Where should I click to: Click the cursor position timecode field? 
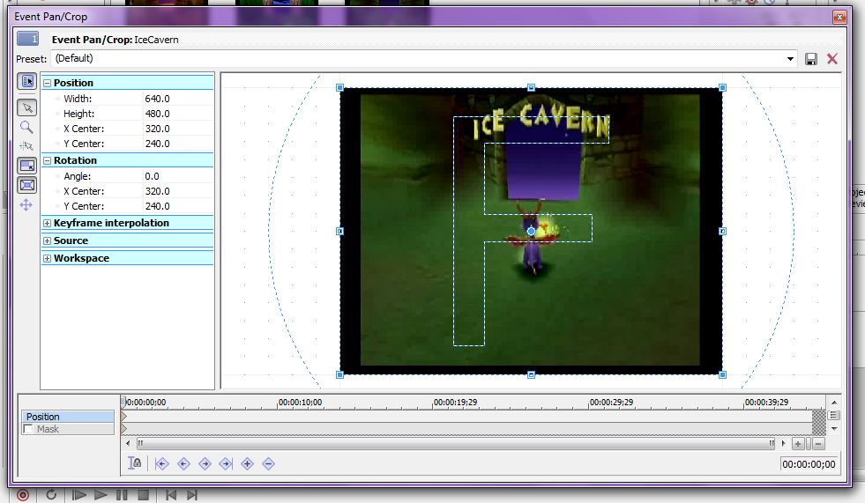point(809,464)
